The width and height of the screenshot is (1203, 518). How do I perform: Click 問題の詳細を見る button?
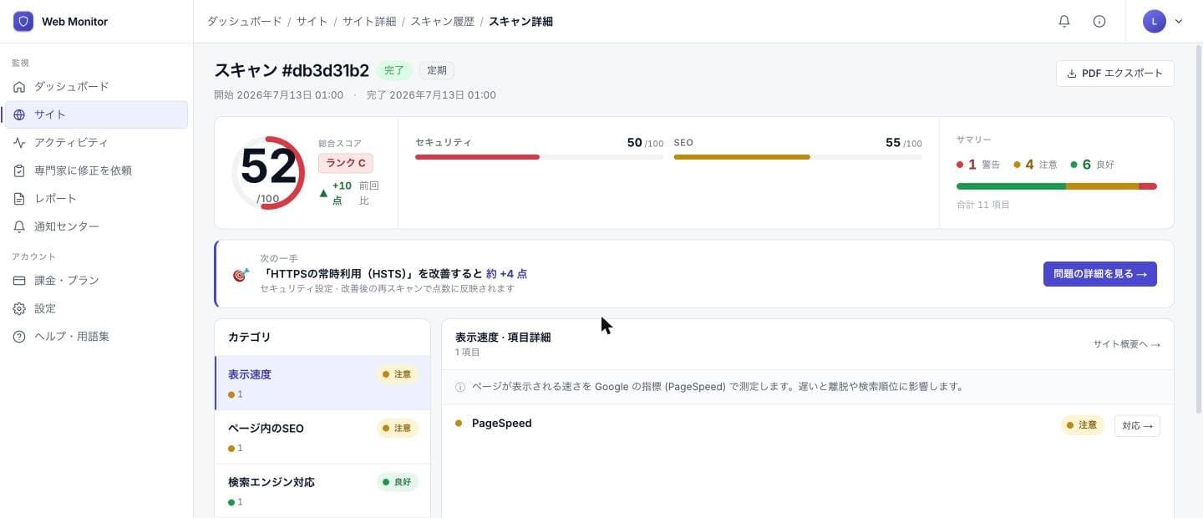point(1100,274)
